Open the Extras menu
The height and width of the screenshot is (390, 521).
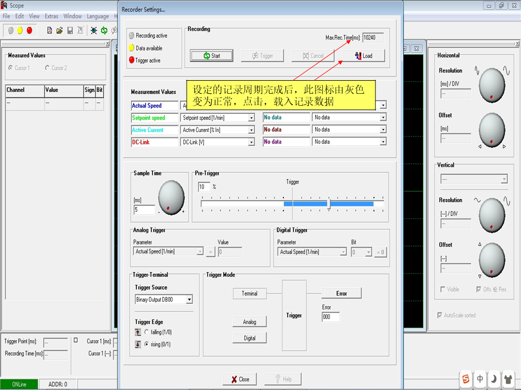51,16
